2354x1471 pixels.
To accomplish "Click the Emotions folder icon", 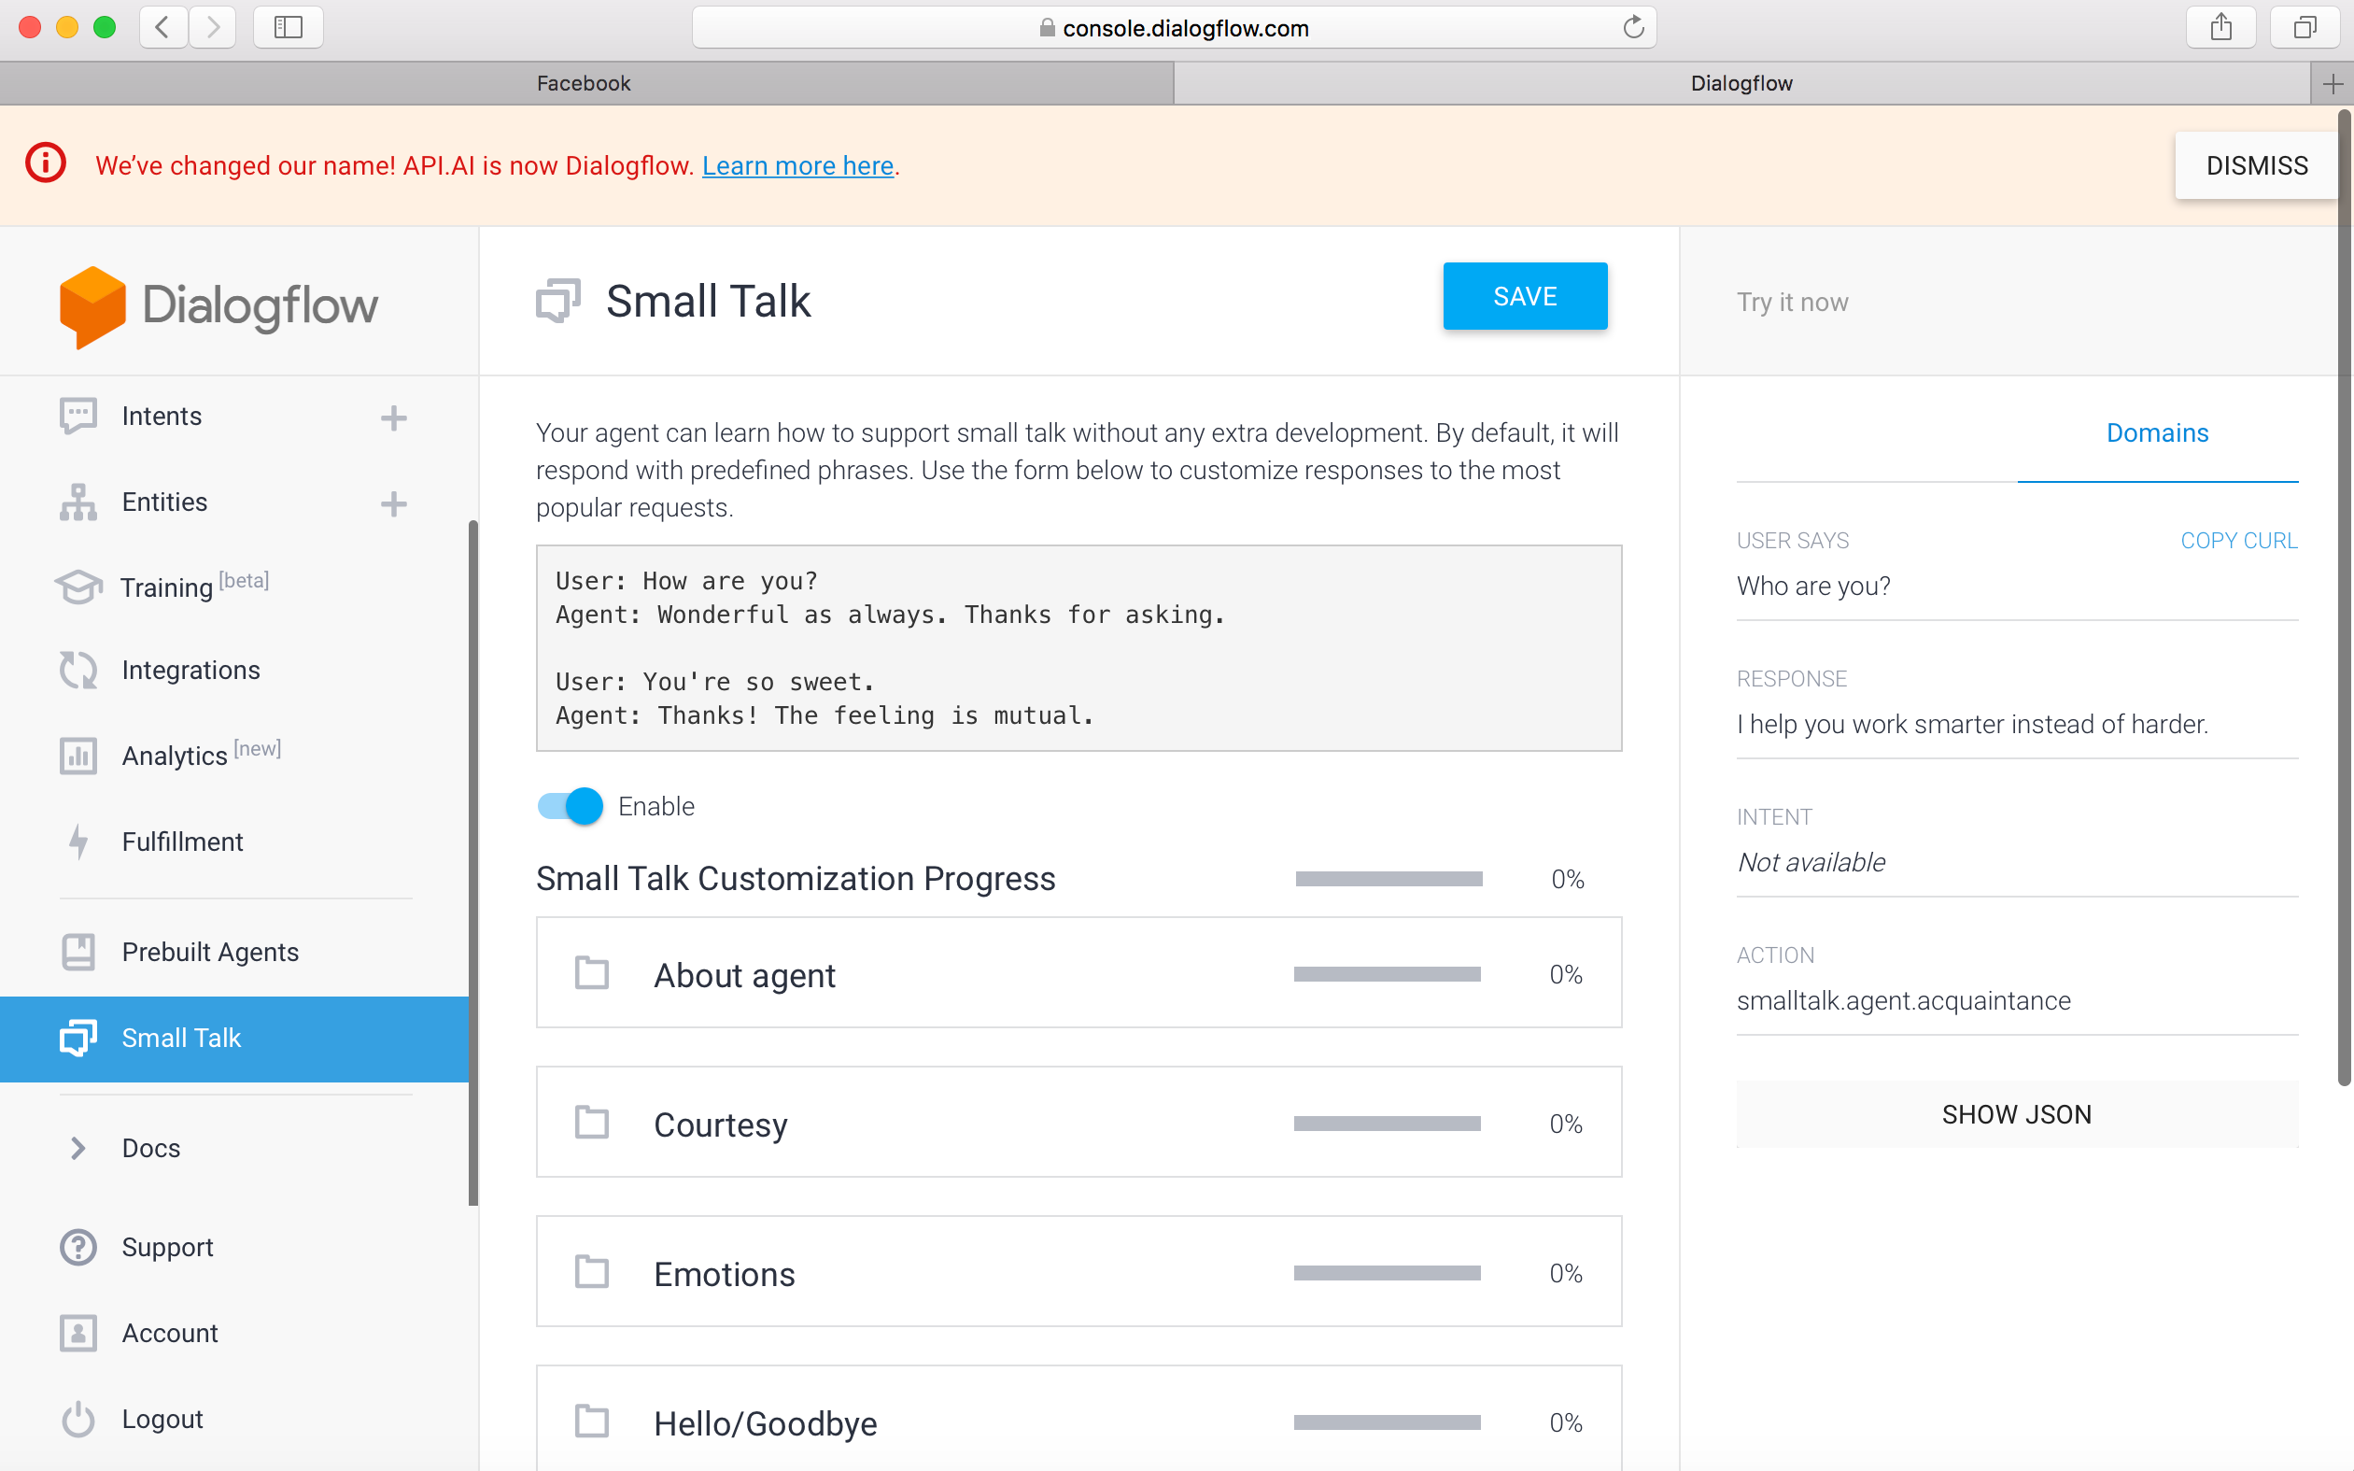I will (x=591, y=1272).
